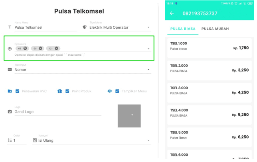This screenshot has height=162, width=257.
Task: Click the card icon beside Tipe Input
Action: (x=10, y=70)
